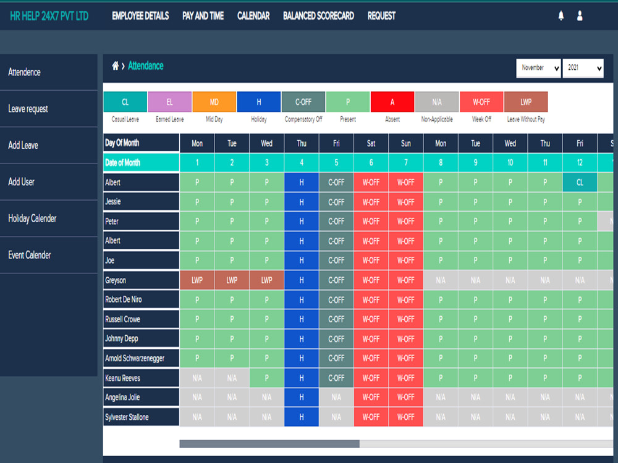The image size is (618, 463).
Task: Click Greyson's LWP cell on date 1
Action: [x=197, y=280]
